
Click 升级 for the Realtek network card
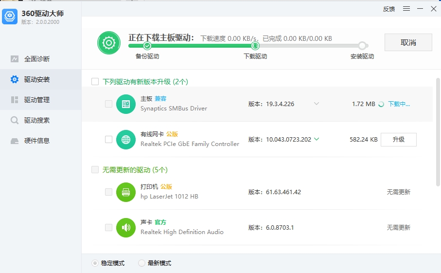point(399,140)
